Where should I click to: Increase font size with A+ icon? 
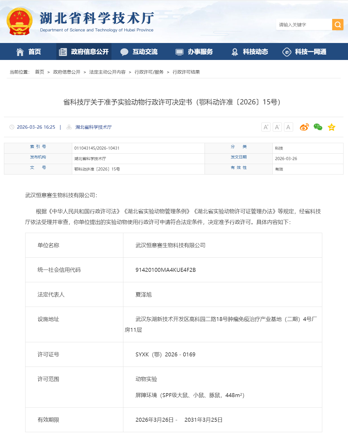(266, 127)
